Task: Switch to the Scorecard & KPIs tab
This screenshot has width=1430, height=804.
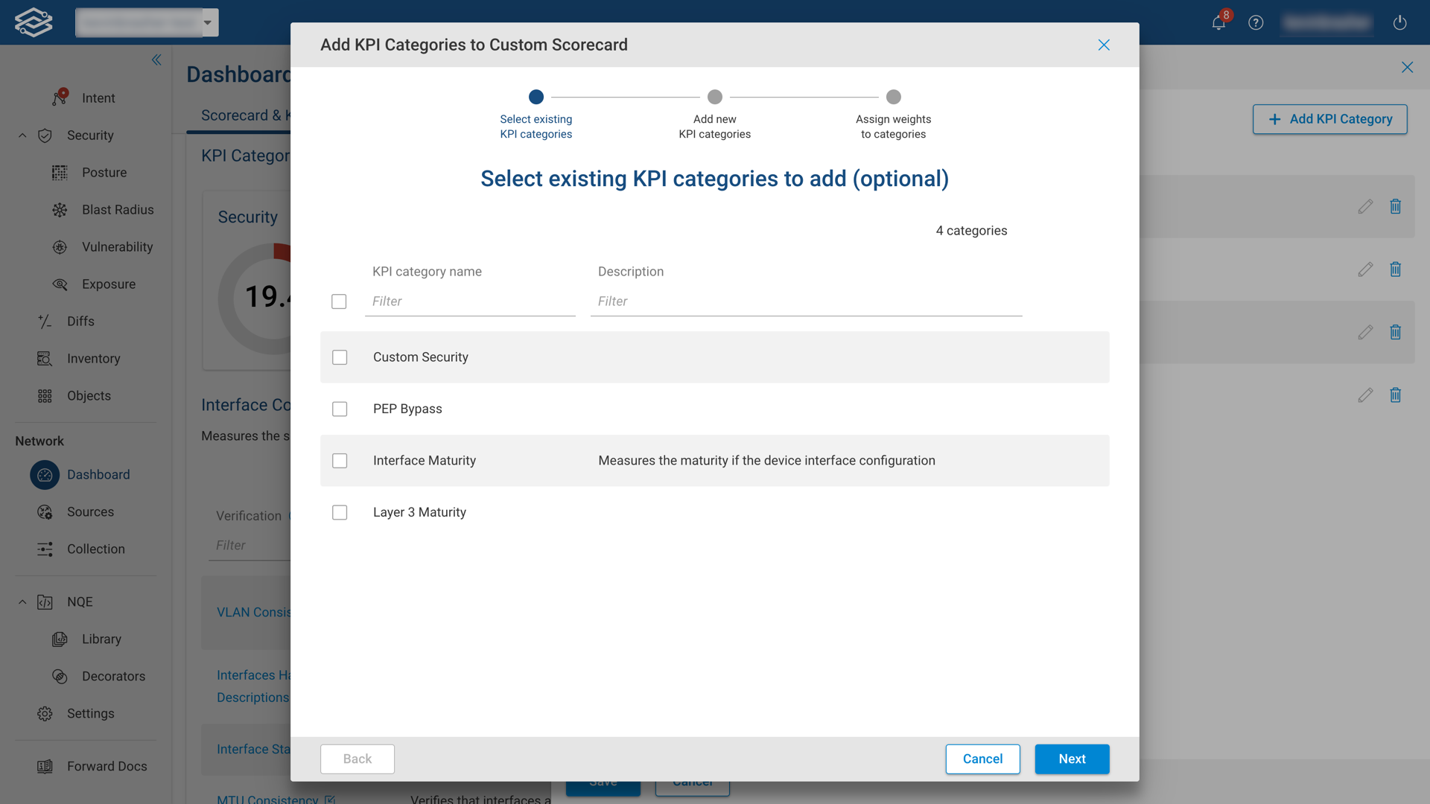Action: coord(246,115)
